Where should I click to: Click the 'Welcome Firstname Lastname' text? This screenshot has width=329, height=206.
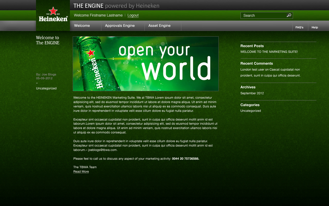pyautogui.click(x=98, y=15)
